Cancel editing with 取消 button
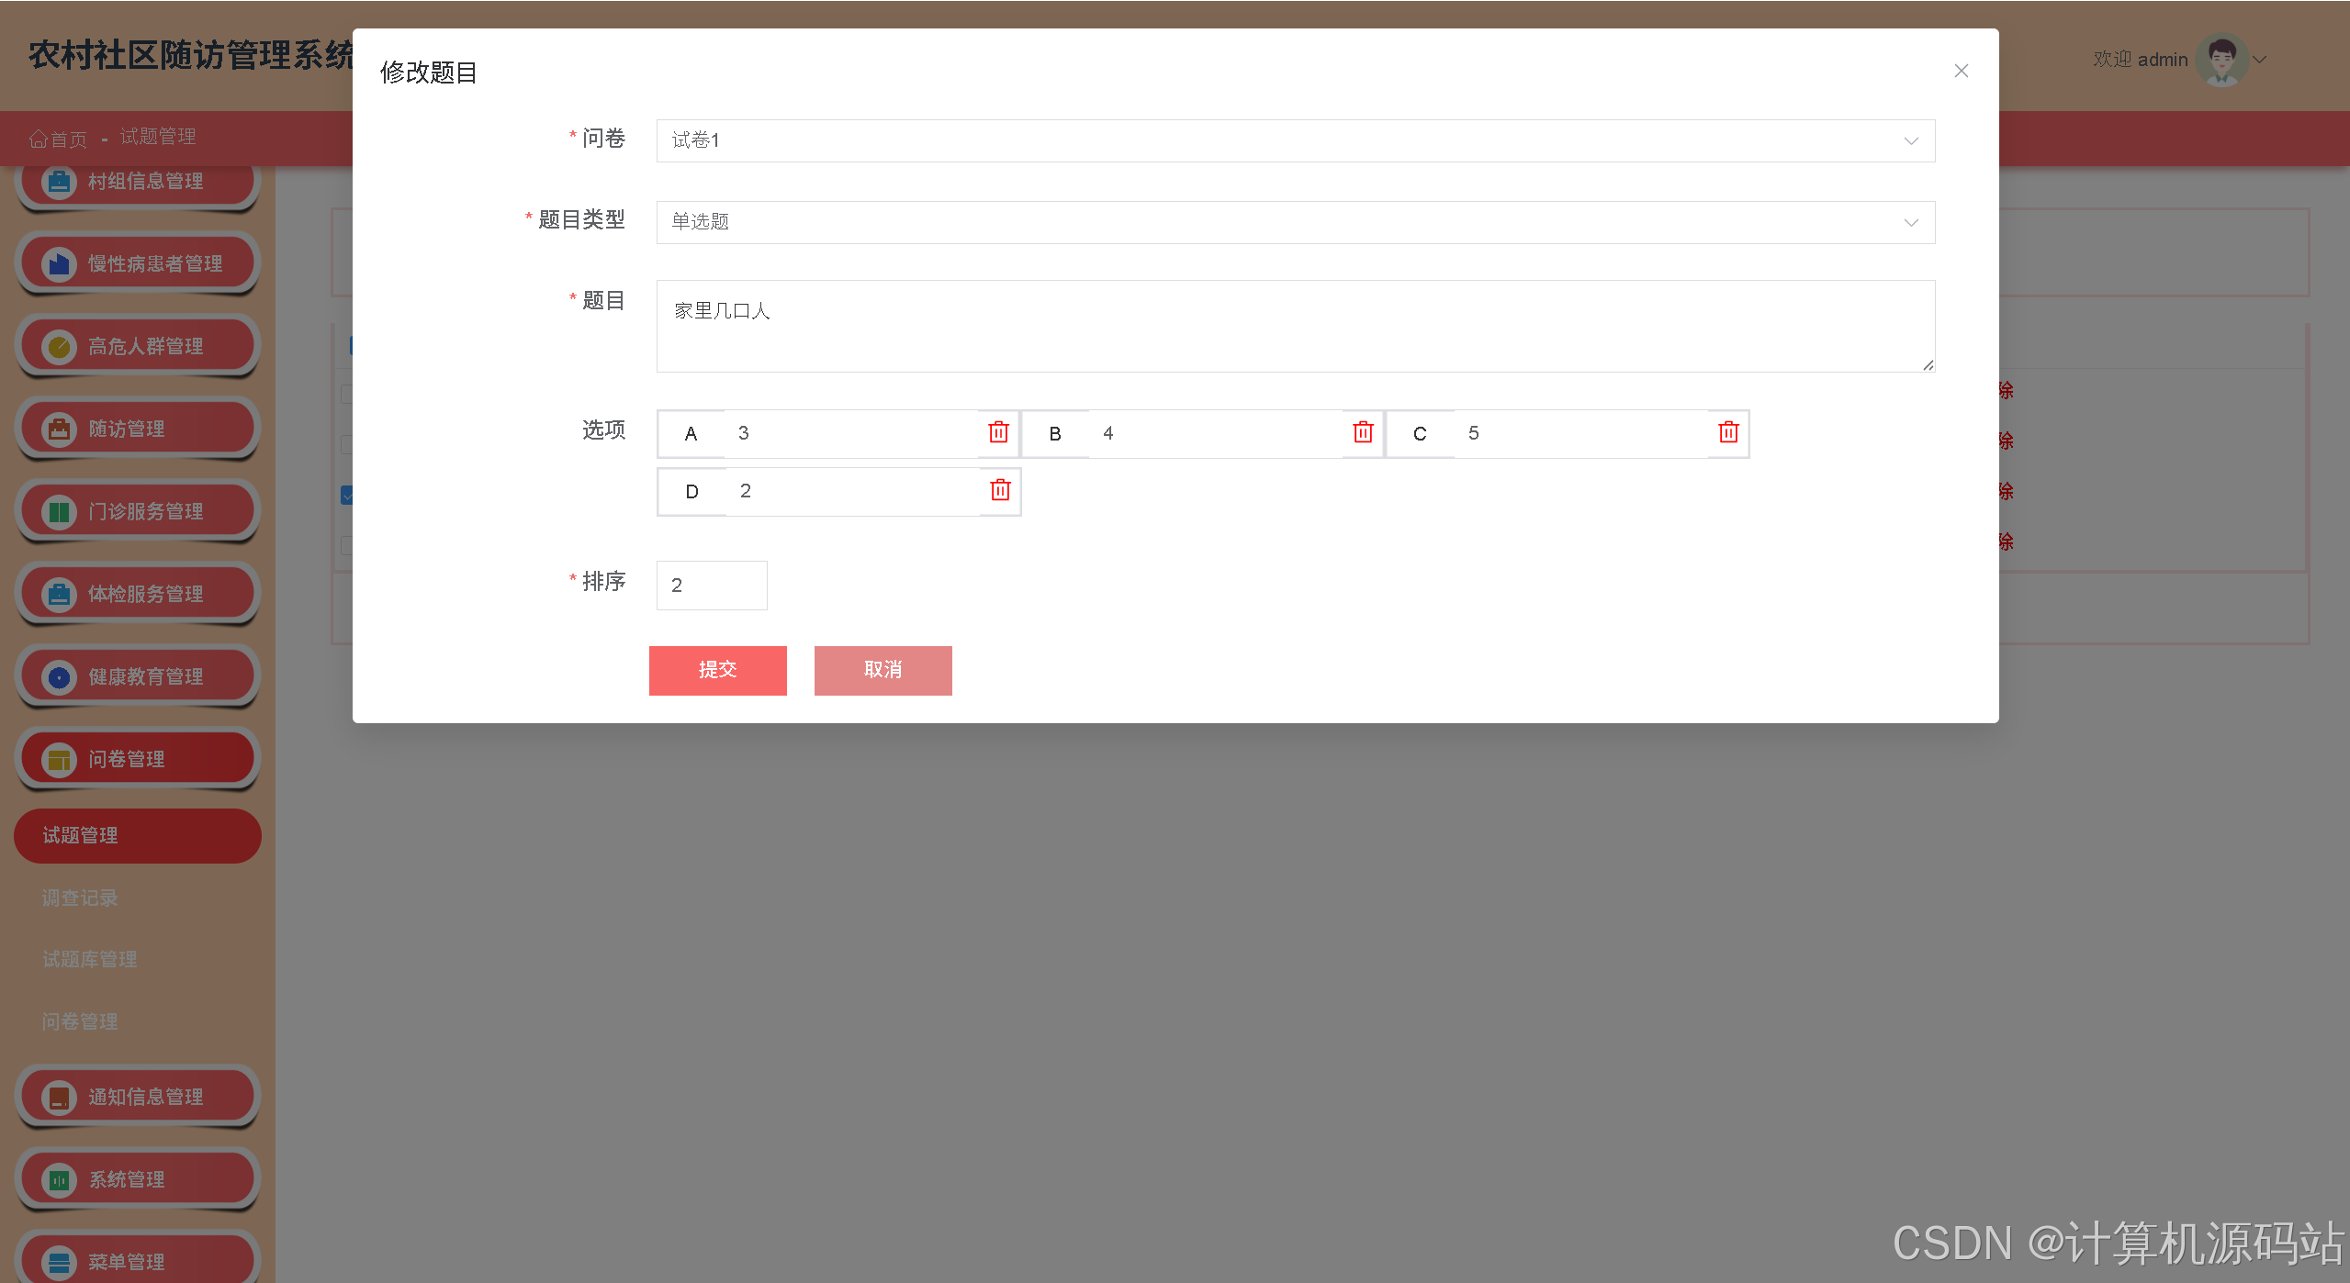The height and width of the screenshot is (1283, 2350). 883,670
